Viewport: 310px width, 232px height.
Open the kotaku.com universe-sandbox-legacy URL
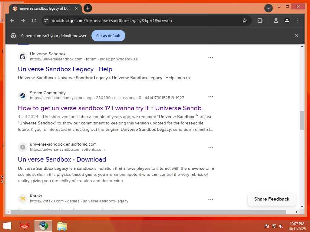(79, 201)
